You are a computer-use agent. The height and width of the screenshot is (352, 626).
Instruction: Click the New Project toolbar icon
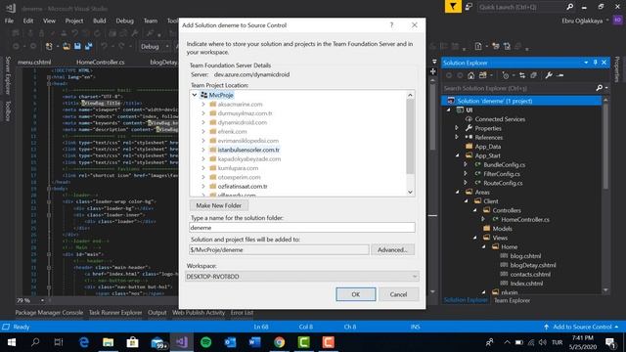click(49, 47)
